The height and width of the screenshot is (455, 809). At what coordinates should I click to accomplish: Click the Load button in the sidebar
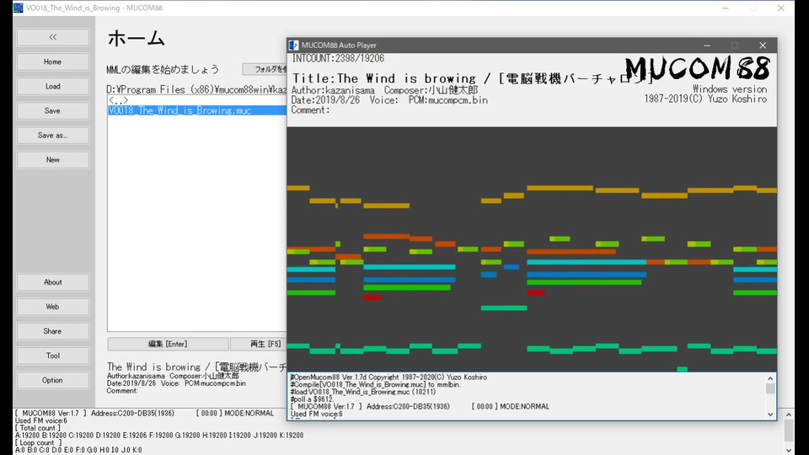coord(52,86)
